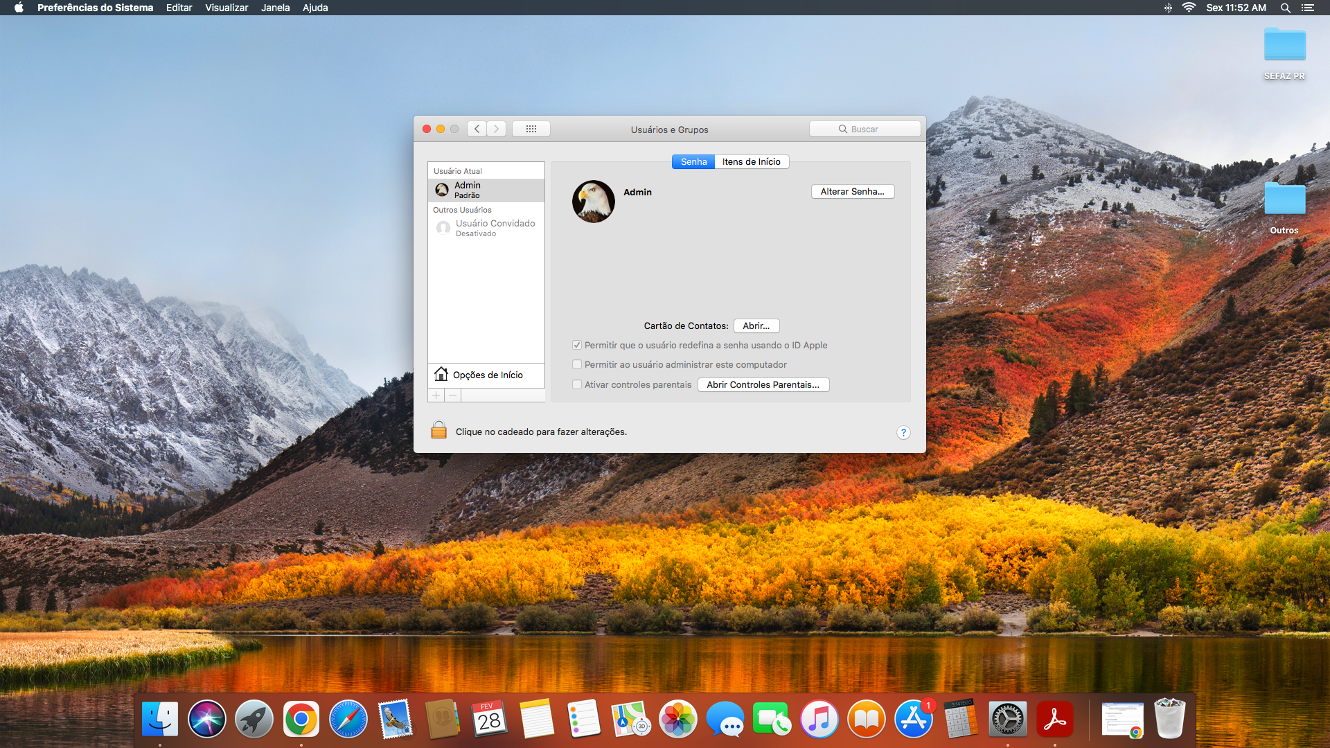Open Opções de Início login options
The height and width of the screenshot is (748, 1330).
(486, 375)
